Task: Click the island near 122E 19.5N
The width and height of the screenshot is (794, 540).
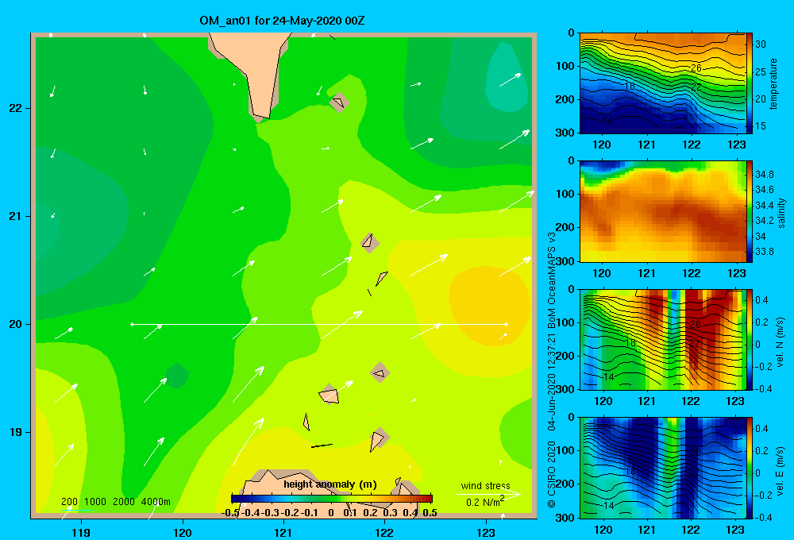Action: (x=380, y=373)
